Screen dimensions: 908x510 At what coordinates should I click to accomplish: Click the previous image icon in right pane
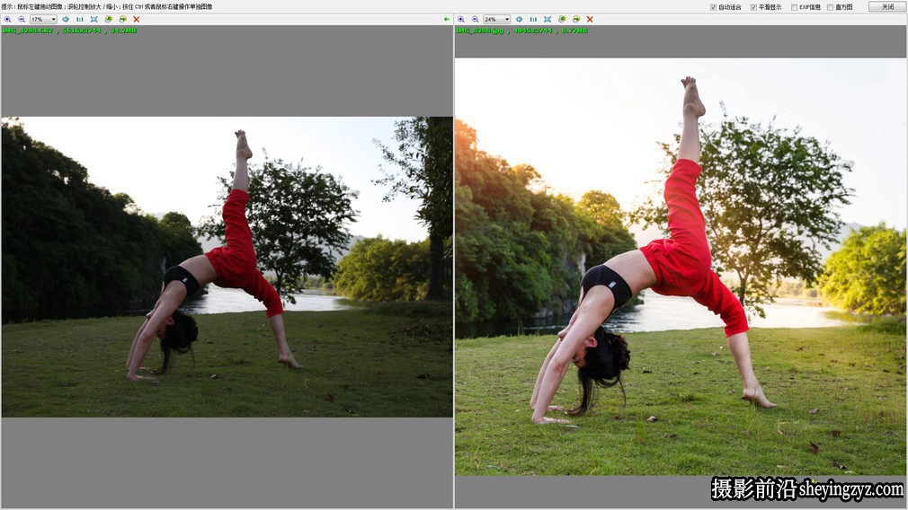pyautogui.click(x=562, y=19)
